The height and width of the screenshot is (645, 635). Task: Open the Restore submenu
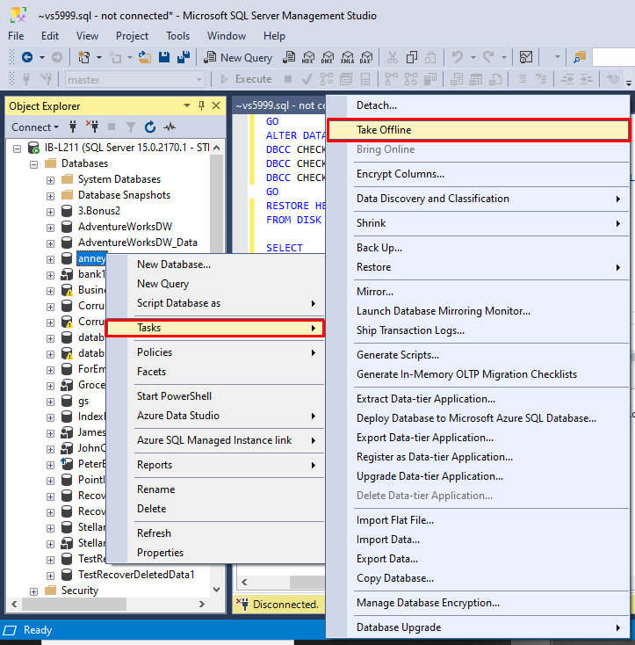[x=479, y=267]
